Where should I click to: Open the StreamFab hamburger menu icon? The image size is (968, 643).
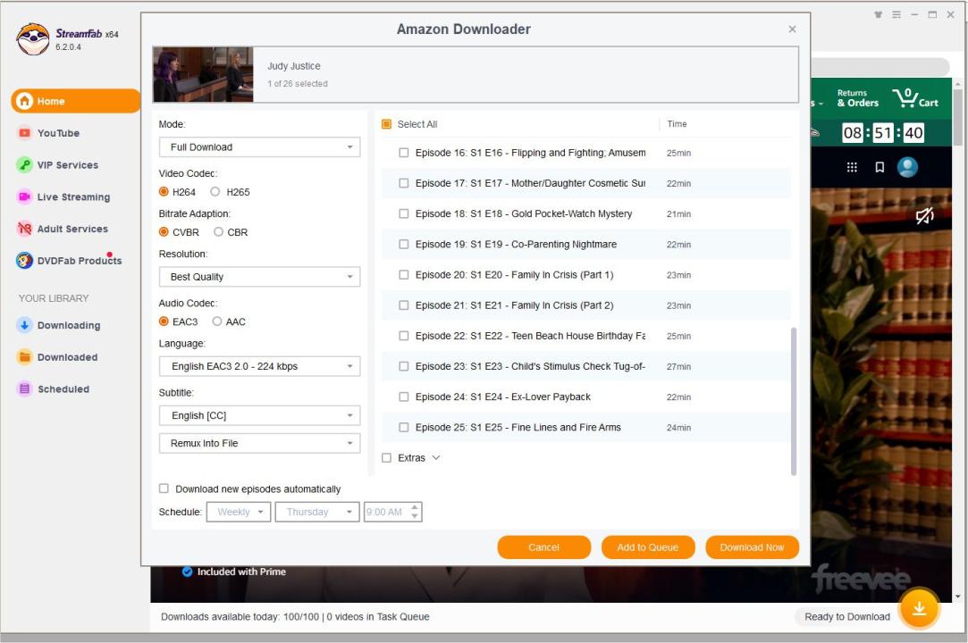(x=896, y=15)
